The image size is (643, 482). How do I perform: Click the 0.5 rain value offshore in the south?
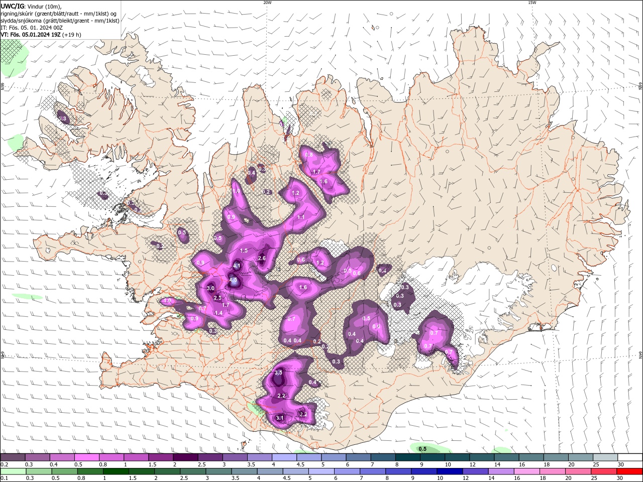pyautogui.click(x=423, y=449)
